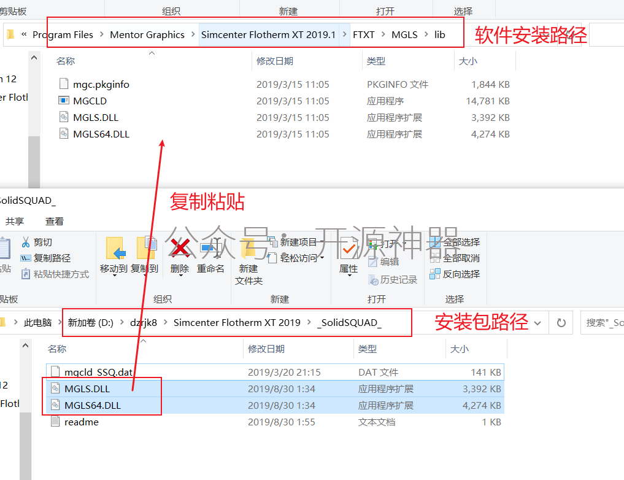Sort _SolidSQUAD_ window by 大小 column
624x480 pixels.
pyautogui.click(x=459, y=349)
